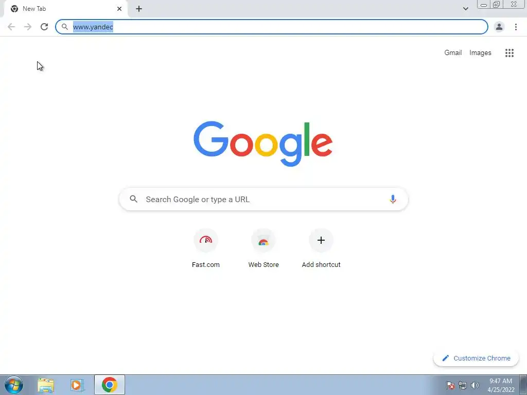Image resolution: width=527 pixels, height=395 pixels.
Task: Open Gmail link
Action: pos(453,53)
